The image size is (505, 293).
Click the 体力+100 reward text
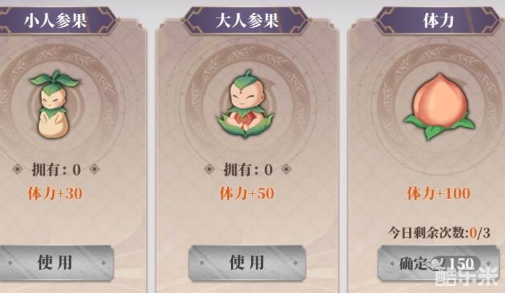coord(439,193)
